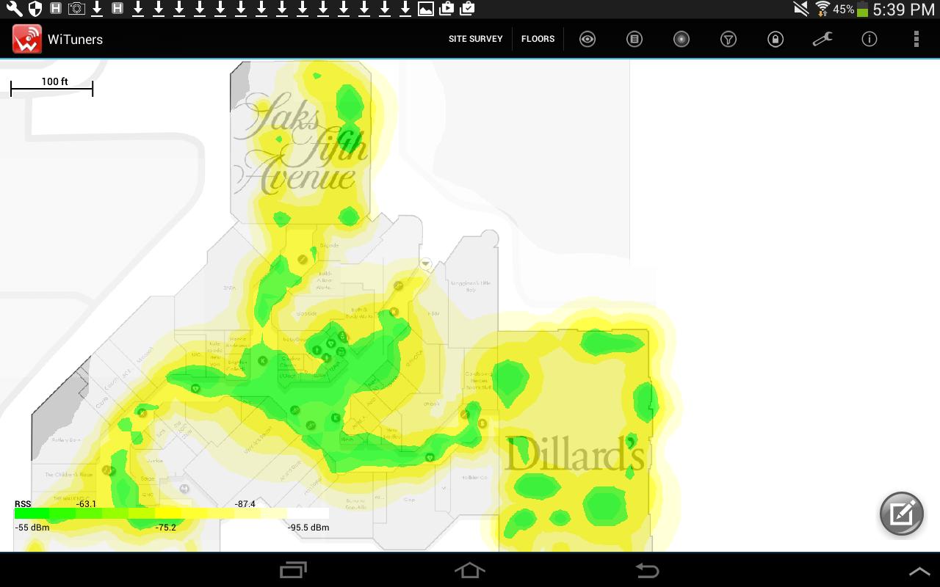Open the SITE SURVEY menu

[x=476, y=39]
